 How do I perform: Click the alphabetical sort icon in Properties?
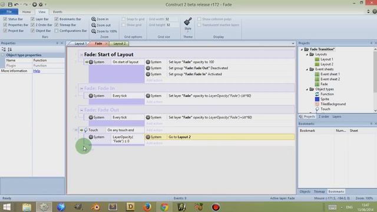click(9, 49)
